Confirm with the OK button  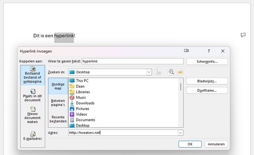pos(190,144)
